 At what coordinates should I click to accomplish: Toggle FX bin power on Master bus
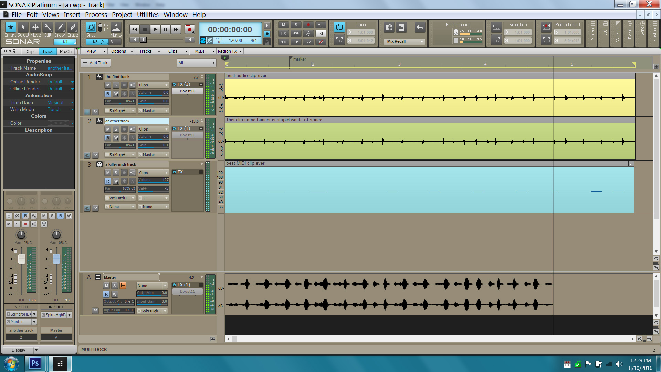tap(174, 285)
